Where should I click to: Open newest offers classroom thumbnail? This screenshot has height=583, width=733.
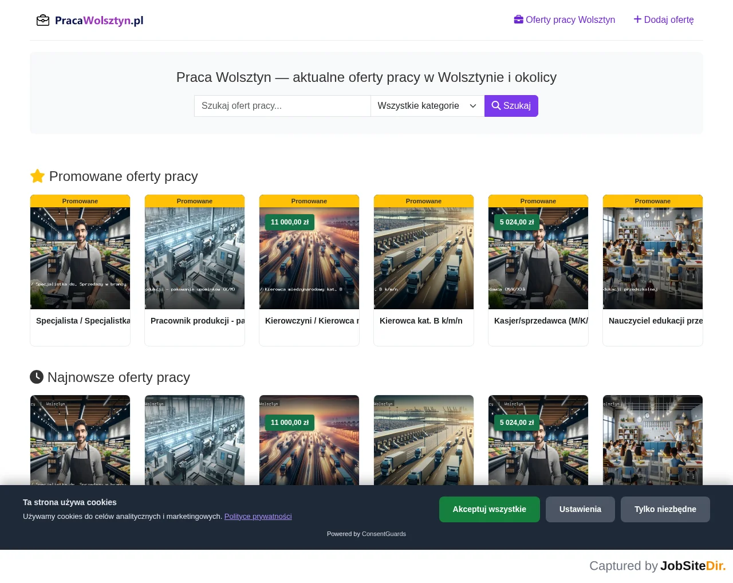[x=653, y=440]
